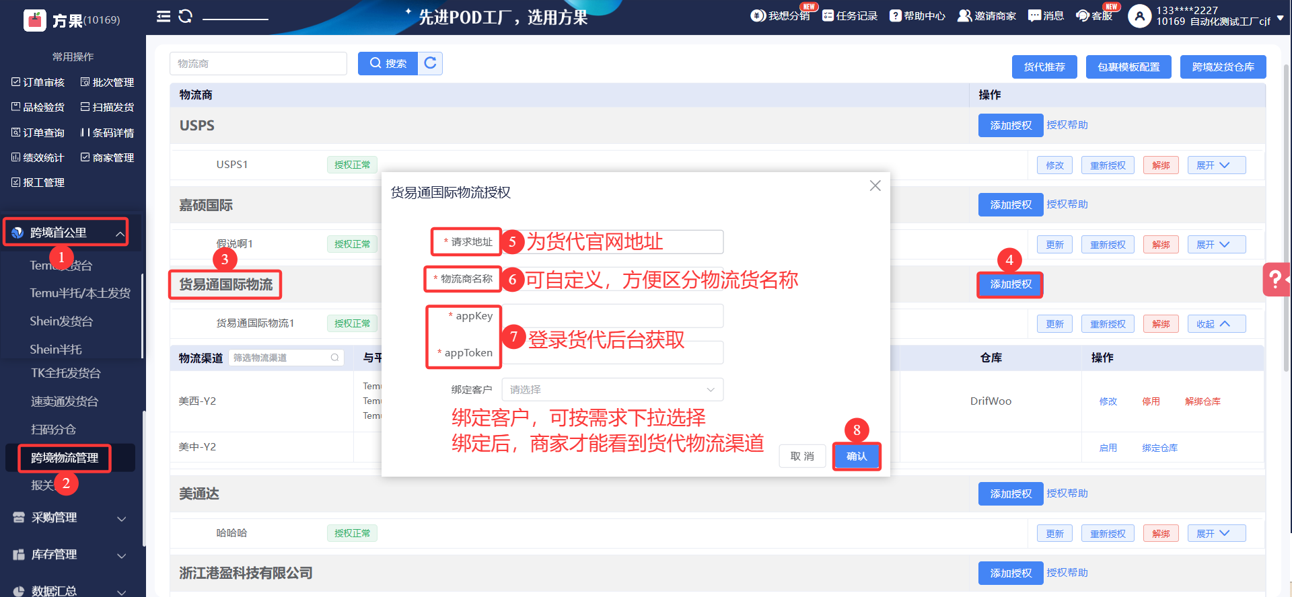Expand the USPS1 row with 展开
Image resolution: width=1292 pixels, height=597 pixels.
1217,165
